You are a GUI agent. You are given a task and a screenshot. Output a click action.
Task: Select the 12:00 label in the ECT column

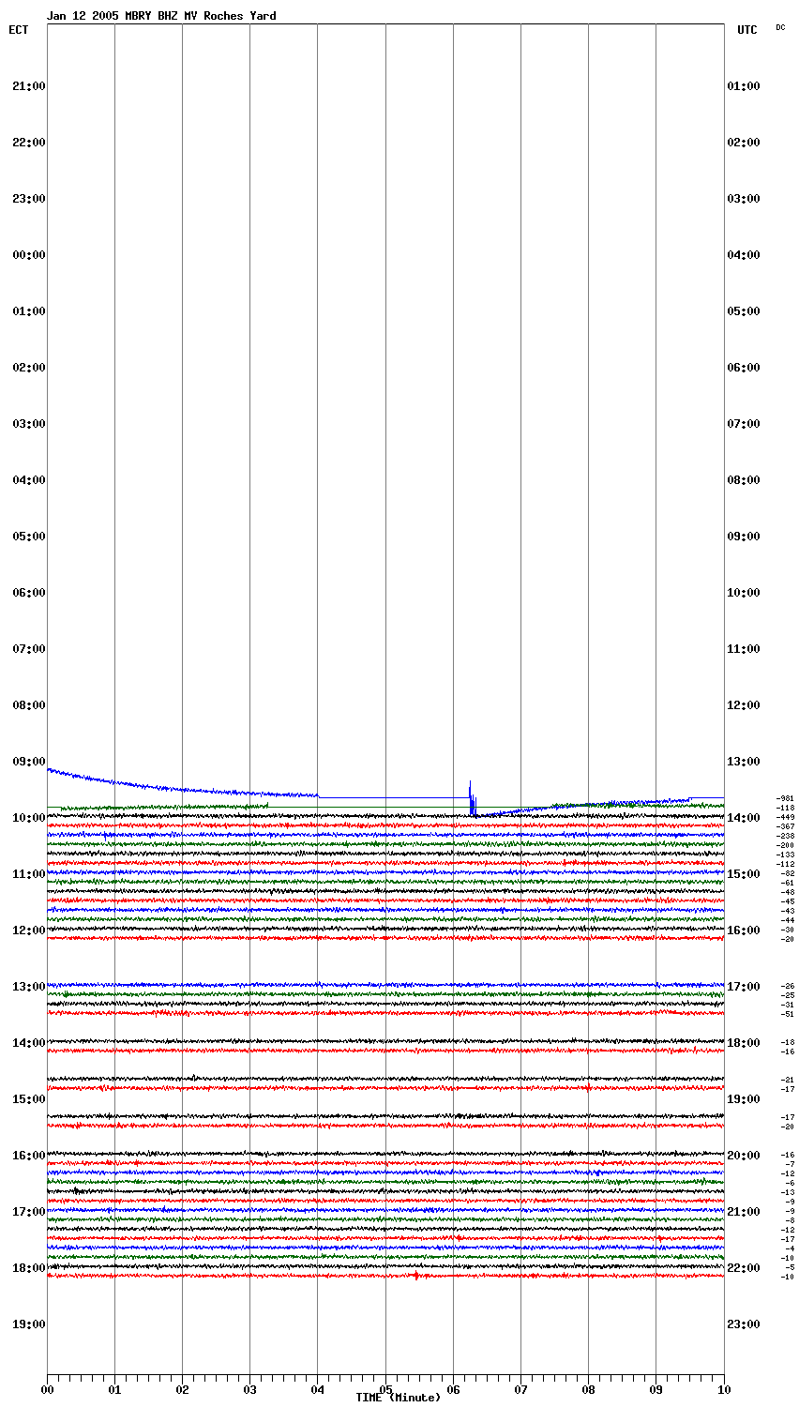coord(29,930)
